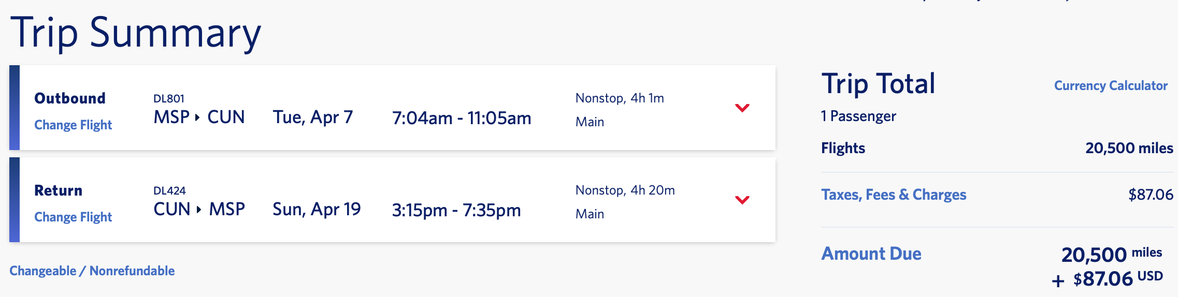Viewport: 1178px width, 297px height.
Task: Open the Changeable / Nonrefundable policy link
Action: point(92,271)
